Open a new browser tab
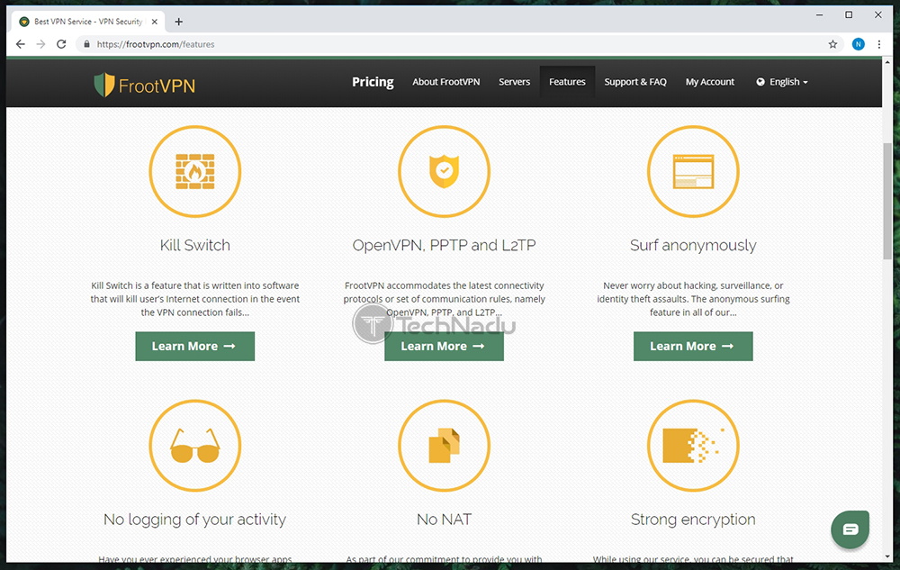 tap(179, 22)
